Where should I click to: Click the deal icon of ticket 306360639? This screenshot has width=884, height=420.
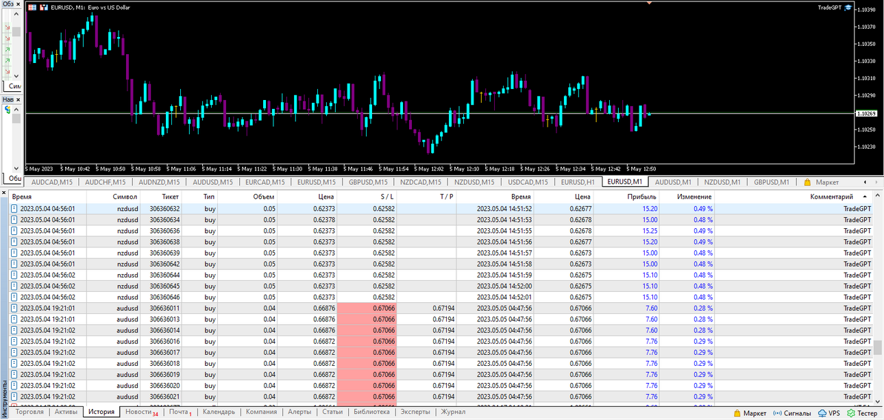coord(14,253)
